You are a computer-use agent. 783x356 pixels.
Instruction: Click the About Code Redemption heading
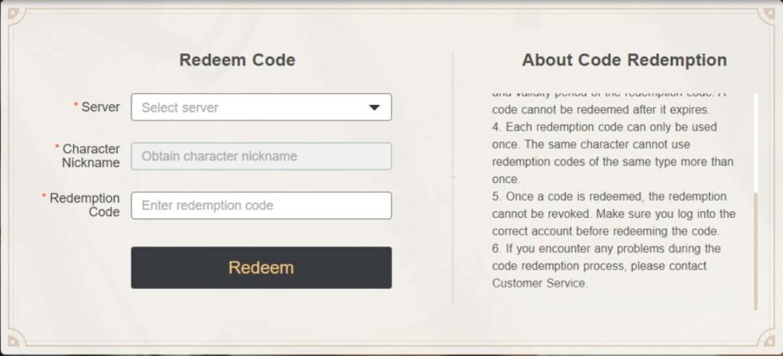624,60
